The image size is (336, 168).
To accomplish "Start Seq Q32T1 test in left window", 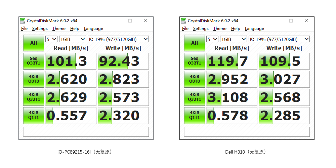I will (34, 61).
